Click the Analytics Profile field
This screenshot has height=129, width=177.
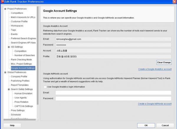pos(113,57)
